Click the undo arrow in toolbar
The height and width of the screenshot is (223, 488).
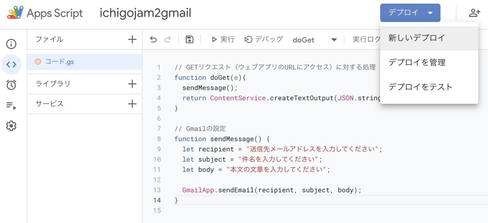click(153, 39)
